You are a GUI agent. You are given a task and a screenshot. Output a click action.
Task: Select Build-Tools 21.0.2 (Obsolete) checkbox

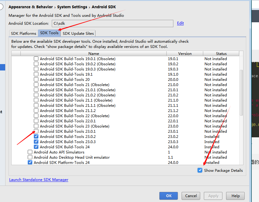36,95
